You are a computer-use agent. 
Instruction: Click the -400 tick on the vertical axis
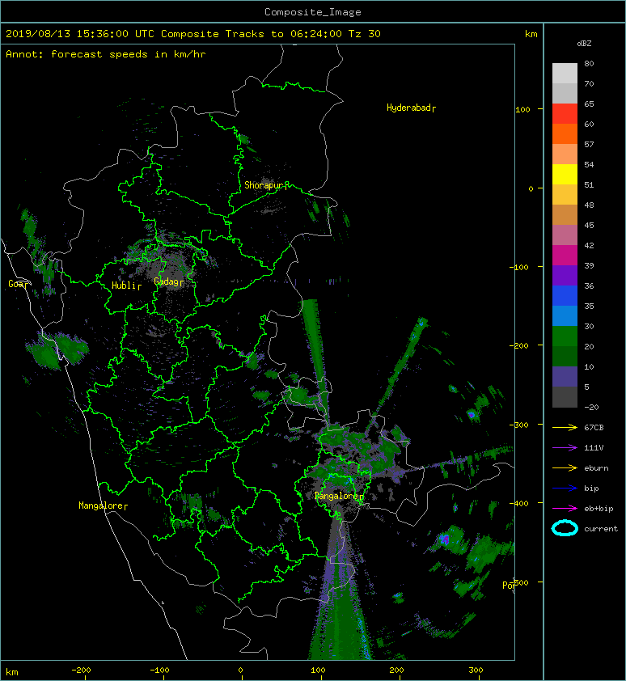click(x=519, y=503)
